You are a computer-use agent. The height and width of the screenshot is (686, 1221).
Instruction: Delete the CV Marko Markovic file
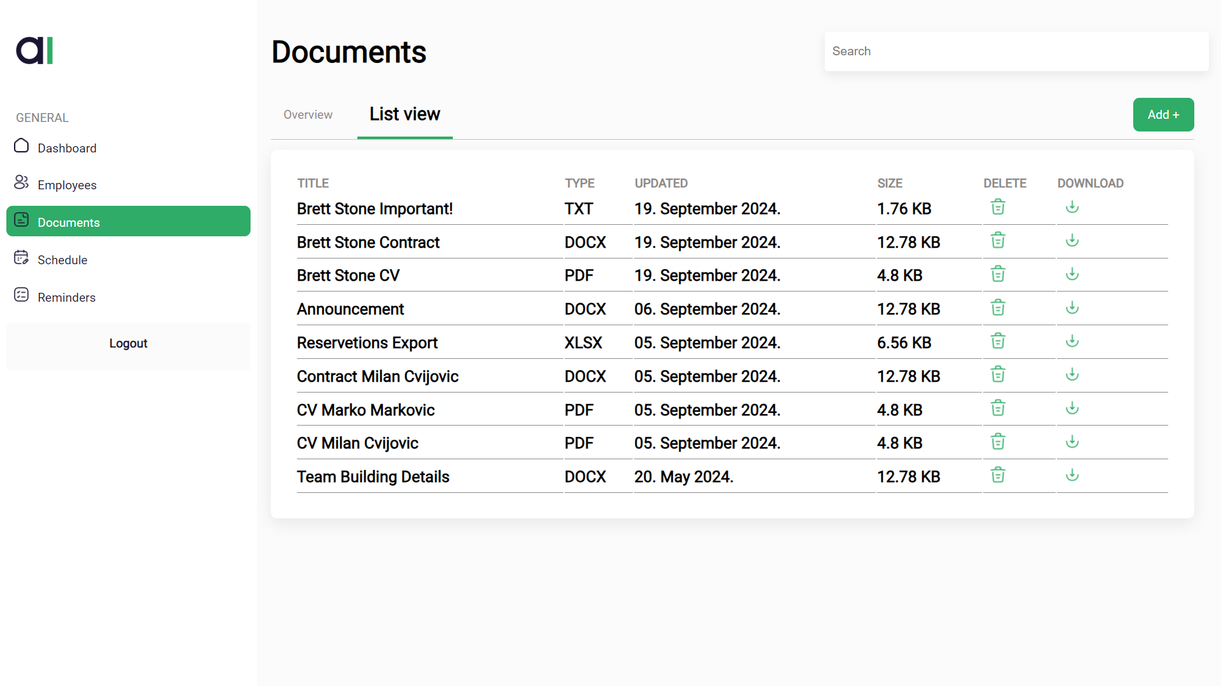pos(998,408)
